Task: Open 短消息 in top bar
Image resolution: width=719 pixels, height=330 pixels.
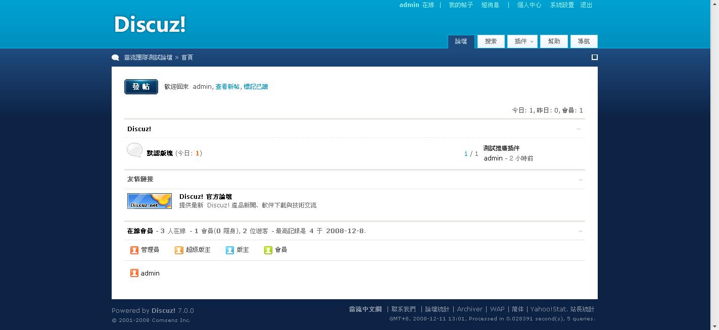Action: pos(490,5)
